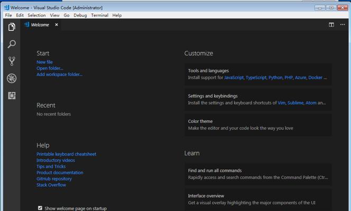The height and width of the screenshot is (211, 351).
Task: Click the Open folder... link
Action: coord(50,69)
